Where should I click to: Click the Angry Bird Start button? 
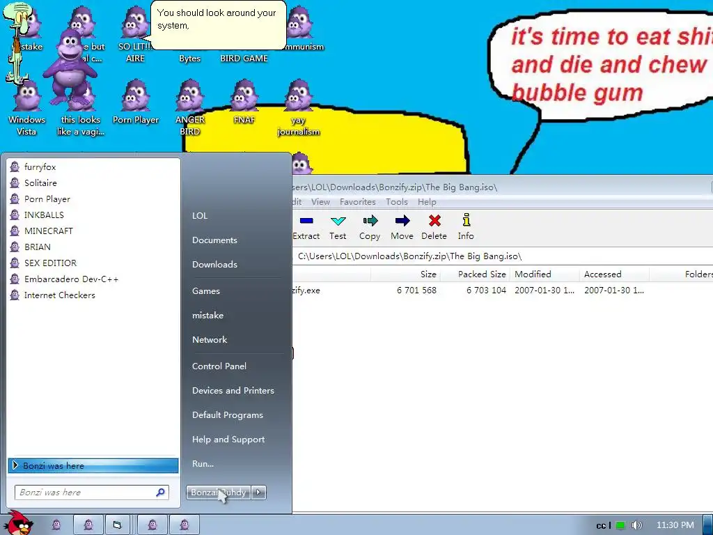pyautogui.click(x=18, y=523)
